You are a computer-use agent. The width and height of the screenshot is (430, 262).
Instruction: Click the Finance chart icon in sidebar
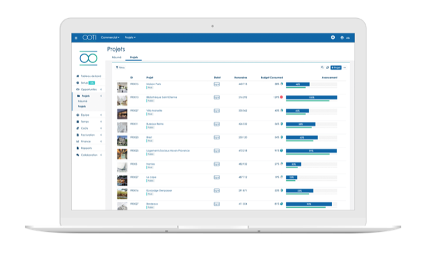tap(78, 141)
